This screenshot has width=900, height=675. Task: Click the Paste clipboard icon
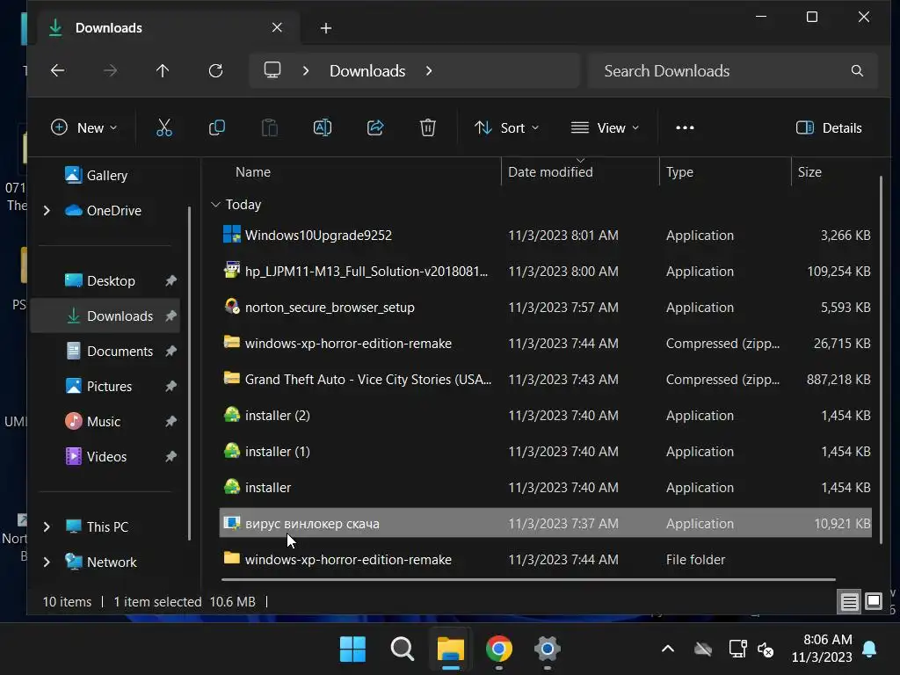pyautogui.click(x=269, y=127)
